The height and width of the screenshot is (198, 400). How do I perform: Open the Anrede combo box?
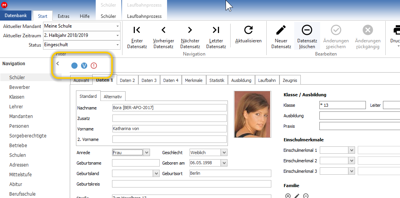(147, 153)
